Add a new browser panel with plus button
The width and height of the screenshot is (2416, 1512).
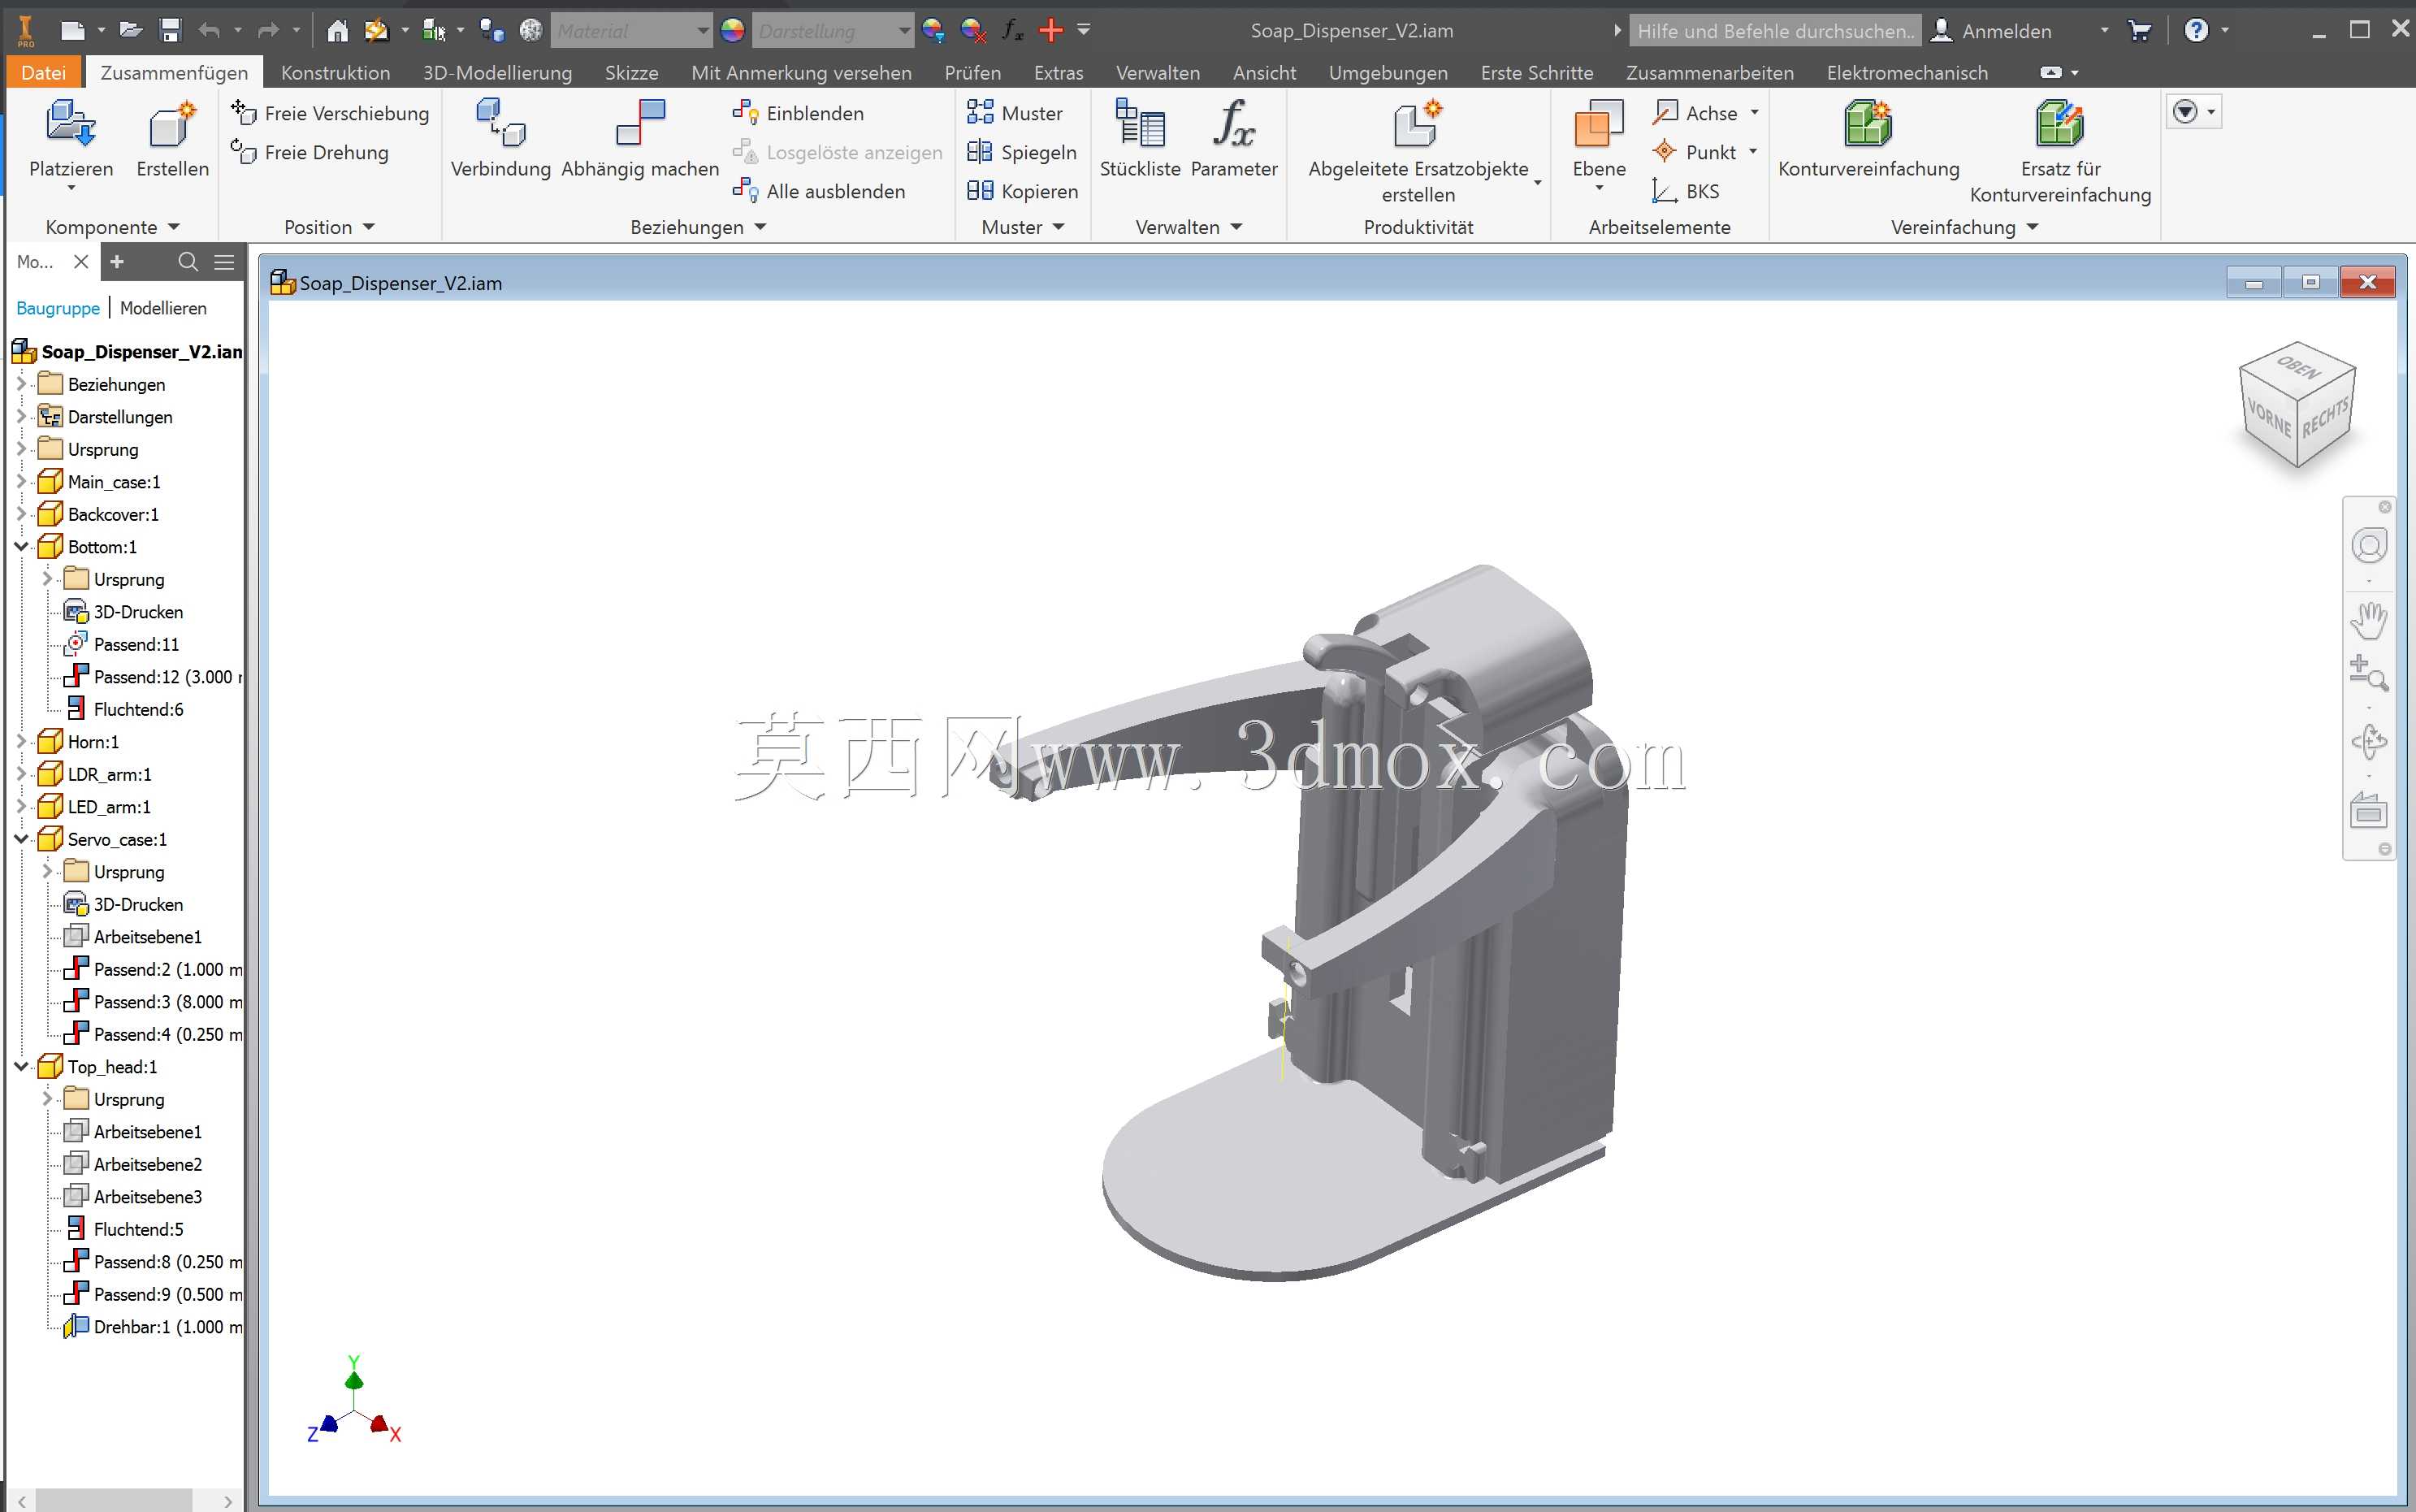click(117, 262)
